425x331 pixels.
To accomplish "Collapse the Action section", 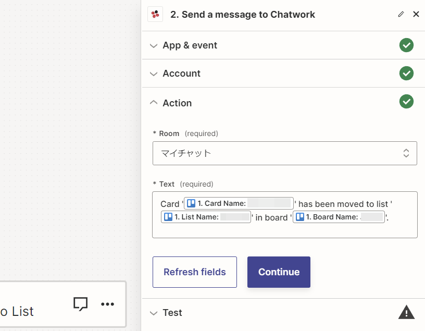I will pos(154,103).
